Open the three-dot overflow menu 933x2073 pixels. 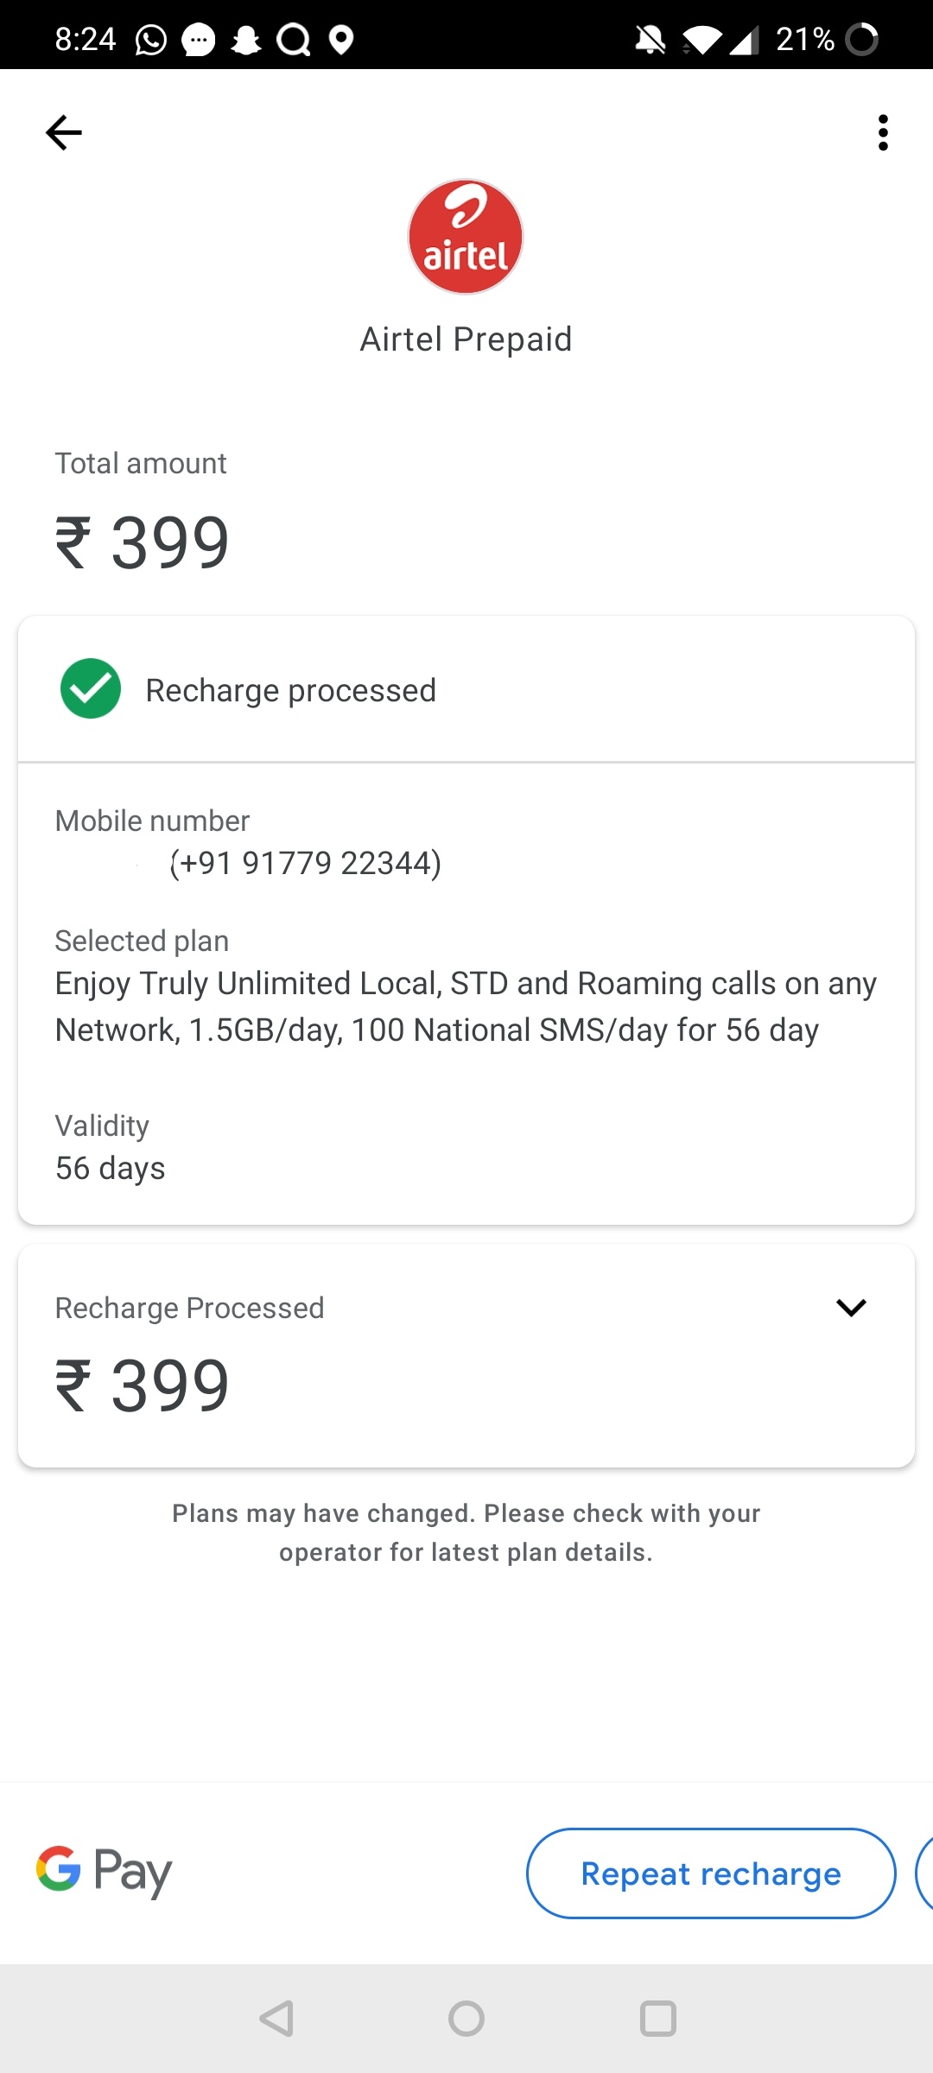click(882, 133)
